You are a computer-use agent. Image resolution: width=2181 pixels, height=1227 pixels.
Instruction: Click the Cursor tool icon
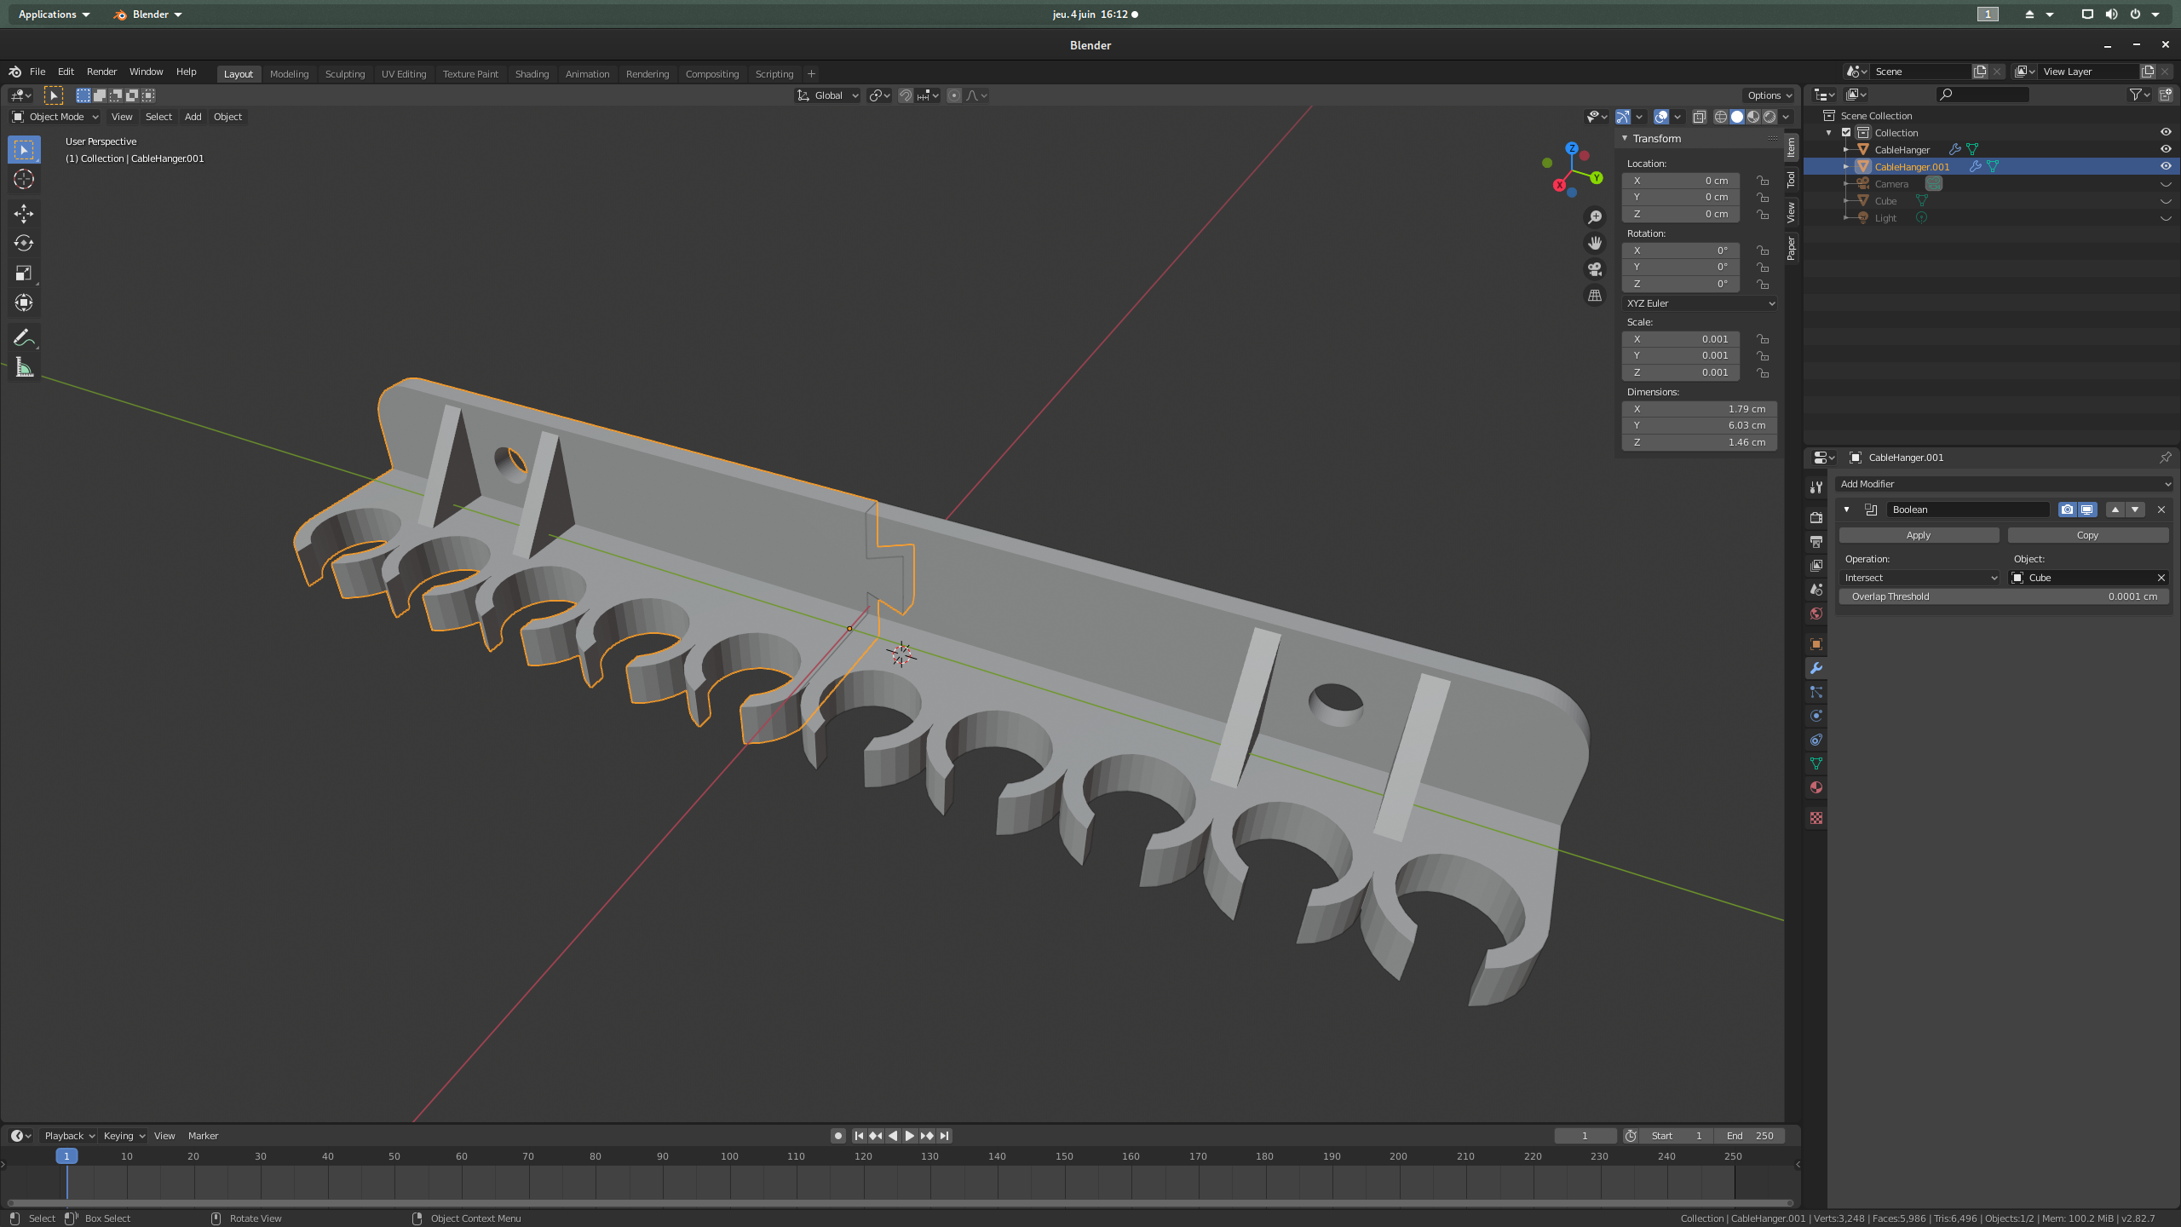[x=24, y=179]
